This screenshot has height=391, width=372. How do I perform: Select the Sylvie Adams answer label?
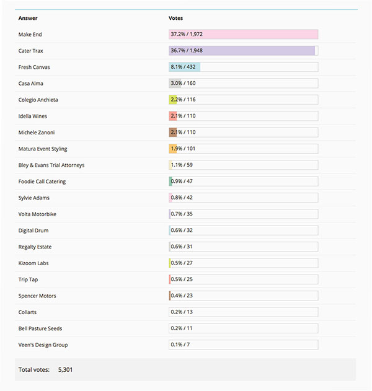pos(34,198)
